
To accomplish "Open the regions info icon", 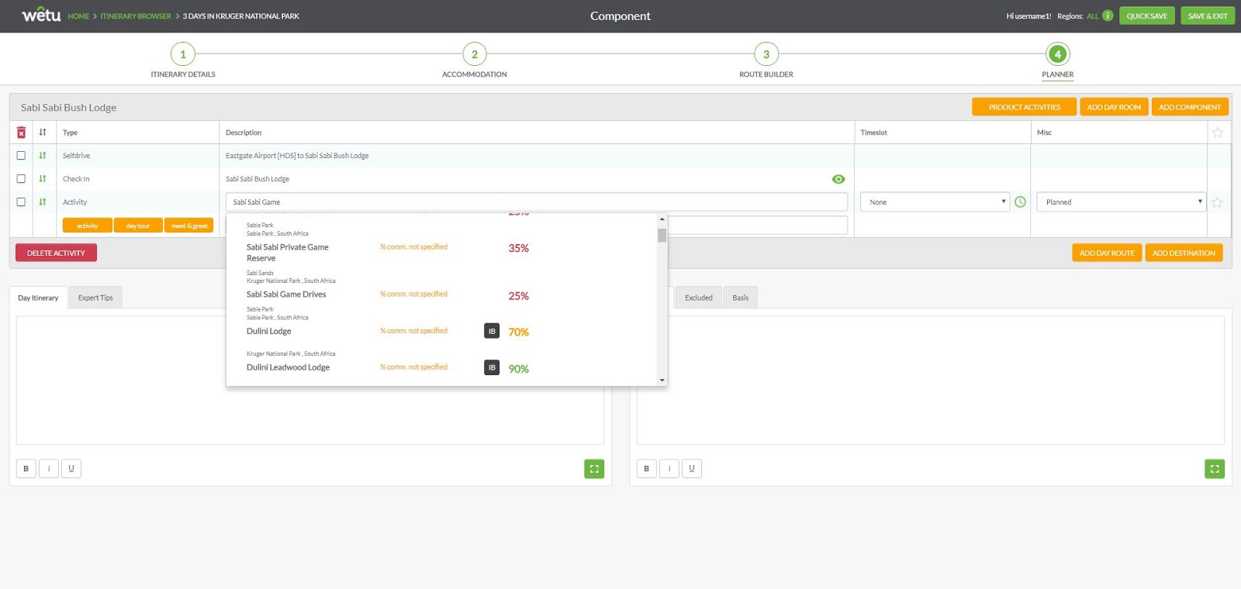I will (1108, 15).
